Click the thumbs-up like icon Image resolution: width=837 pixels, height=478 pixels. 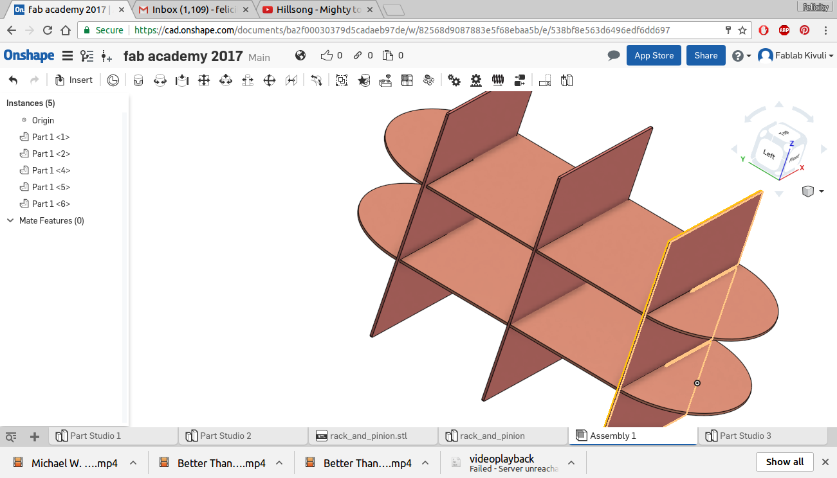[x=327, y=55]
